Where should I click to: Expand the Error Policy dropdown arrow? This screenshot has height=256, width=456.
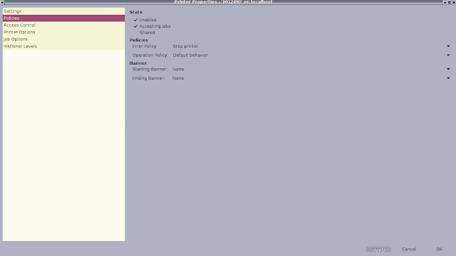coord(448,46)
